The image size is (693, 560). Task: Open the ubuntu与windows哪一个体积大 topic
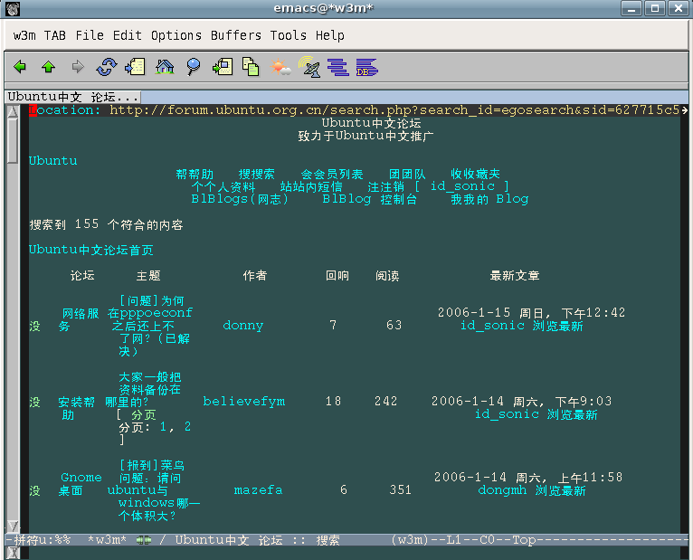pyautogui.click(x=154, y=490)
